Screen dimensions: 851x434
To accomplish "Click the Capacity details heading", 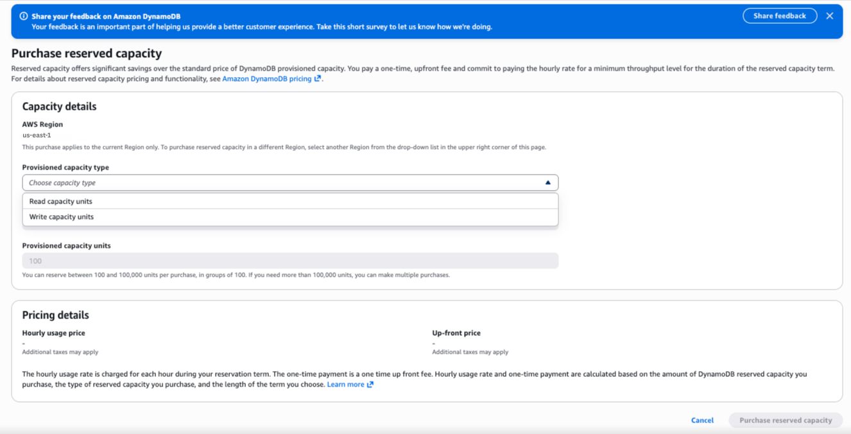I will [x=59, y=107].
